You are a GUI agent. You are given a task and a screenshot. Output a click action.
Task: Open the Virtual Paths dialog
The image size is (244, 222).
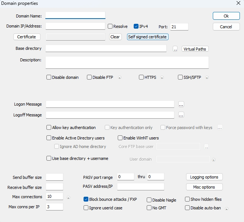coord(195,49)
